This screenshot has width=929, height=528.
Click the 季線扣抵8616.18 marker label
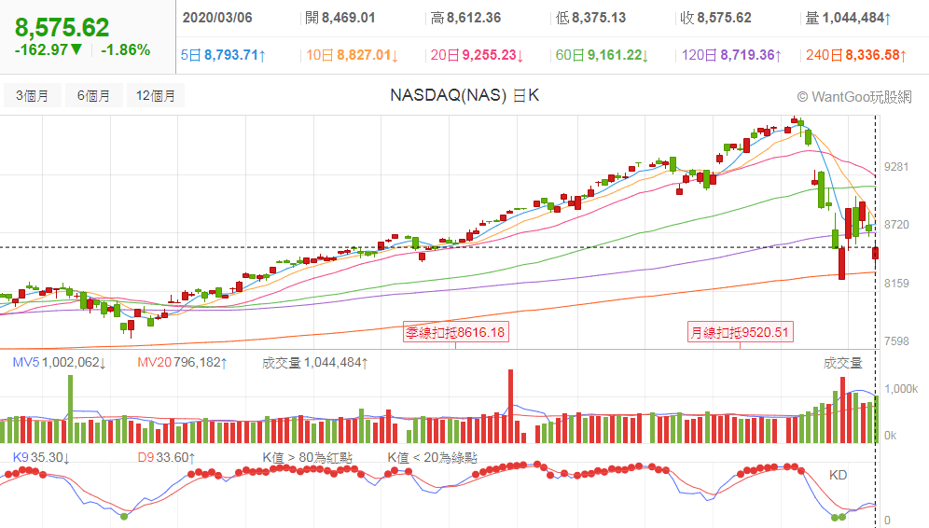pyautogui.click(x=455, y=332)
